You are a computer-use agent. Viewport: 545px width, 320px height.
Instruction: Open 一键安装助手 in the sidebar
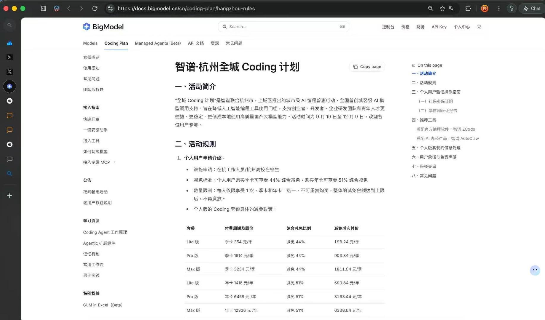[95, 130]
